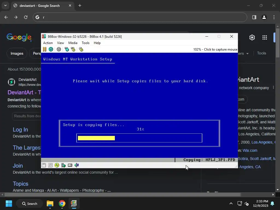Pause the 86Box emulation
This screenshot has height=210, width=280.
(45, 49)
